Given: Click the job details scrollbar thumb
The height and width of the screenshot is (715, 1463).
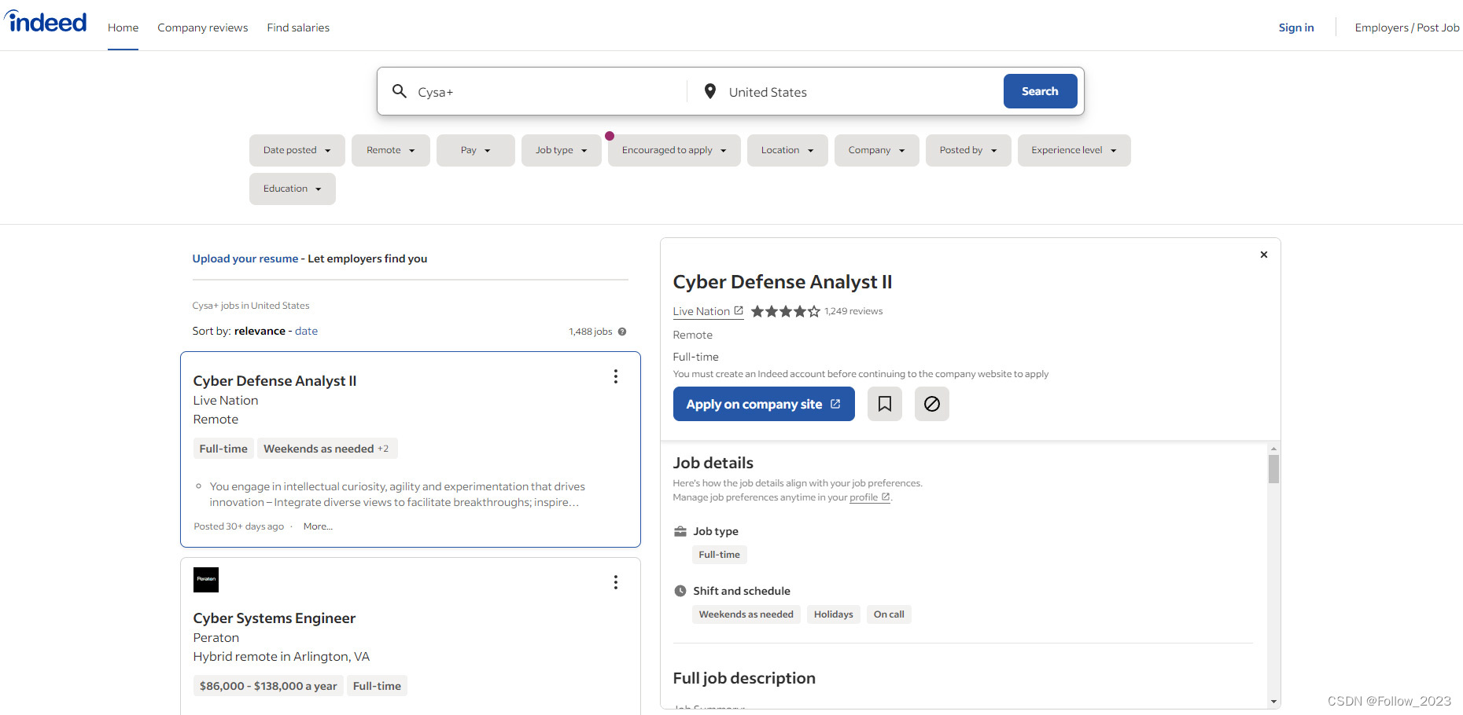Looking at the screenshot, I should click(x=1273, y=469).
